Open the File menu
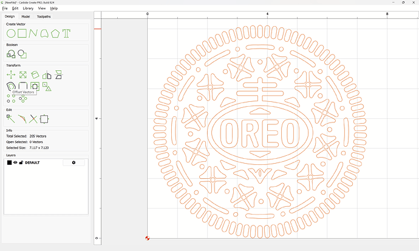The width and height of the screenshot is (419, 251). coord(5,8)
